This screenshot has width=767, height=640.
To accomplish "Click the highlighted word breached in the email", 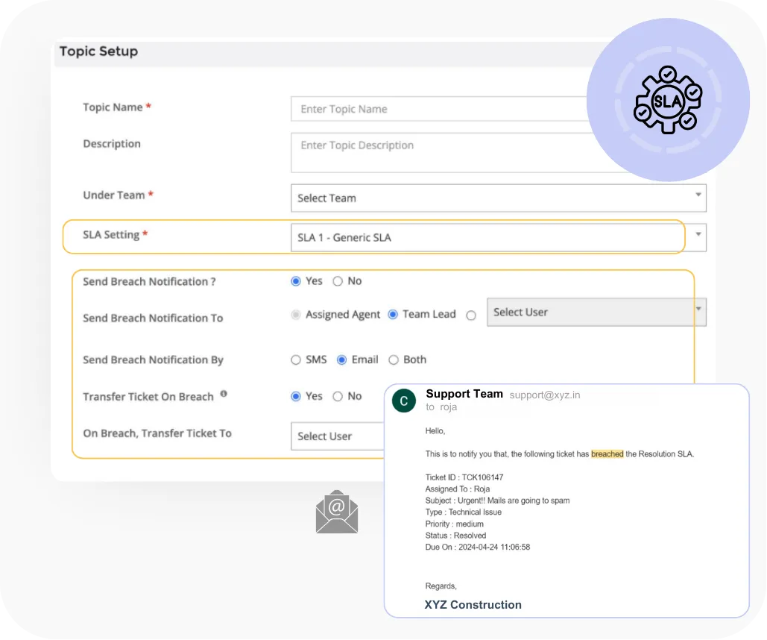I will point(606,454).
